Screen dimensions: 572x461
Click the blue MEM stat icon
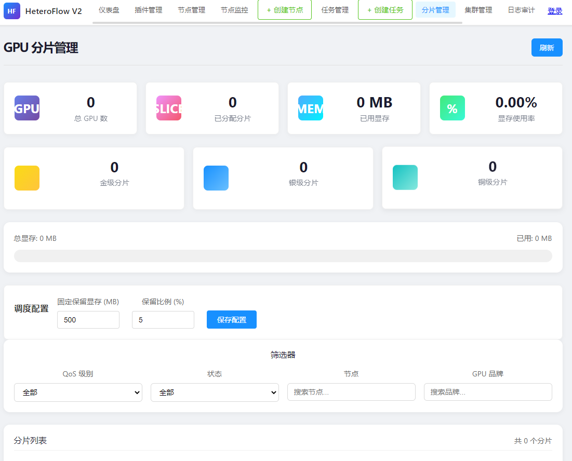(311, 108)
